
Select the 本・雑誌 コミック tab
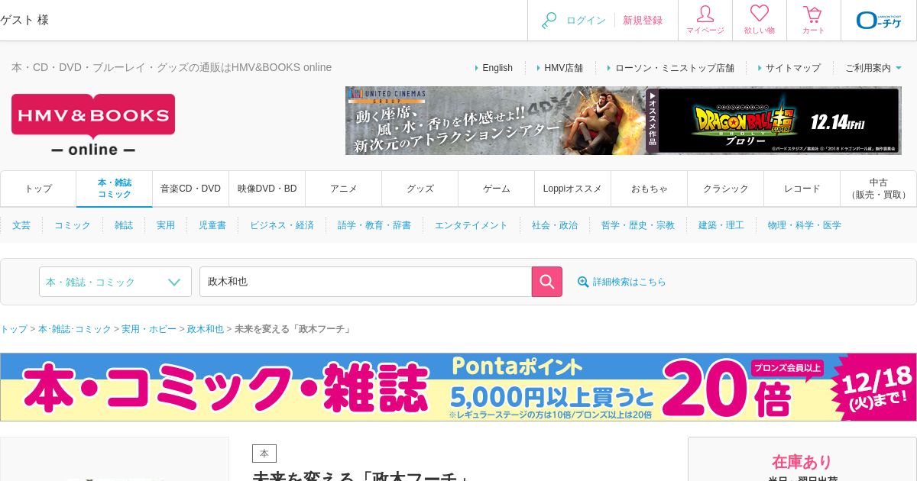115,189
